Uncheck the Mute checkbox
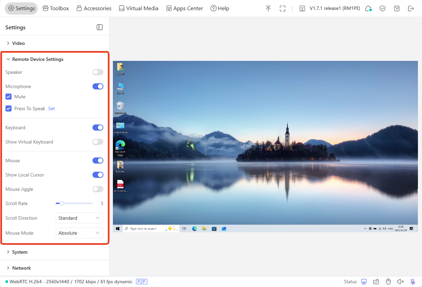422x287 pixels. pyautogui.click(x=9, y=97)
